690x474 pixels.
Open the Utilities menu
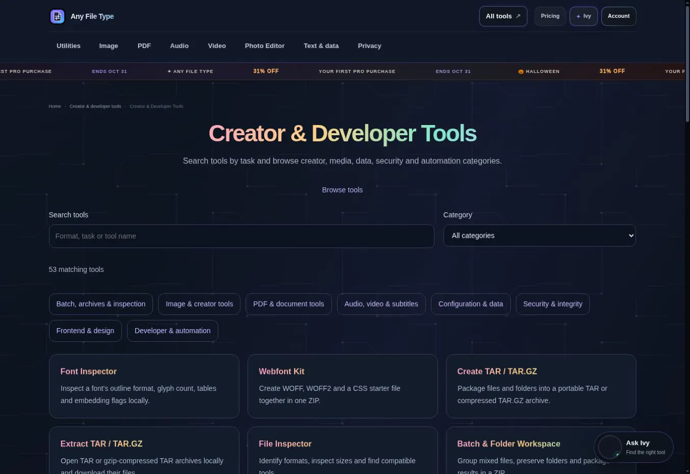[68, 46]
